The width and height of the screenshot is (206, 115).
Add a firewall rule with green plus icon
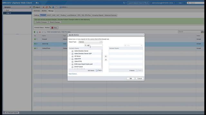(x=34, y=32)
